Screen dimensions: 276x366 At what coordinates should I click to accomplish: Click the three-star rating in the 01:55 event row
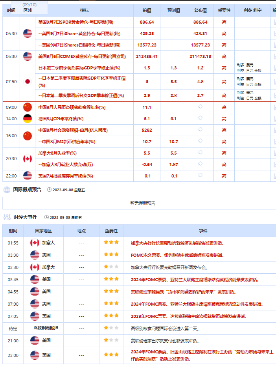[x=111, y=243]
